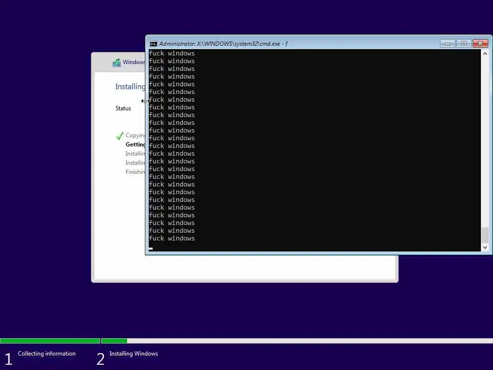Minimize the Administrator cmd.exe window

point(447,43)
